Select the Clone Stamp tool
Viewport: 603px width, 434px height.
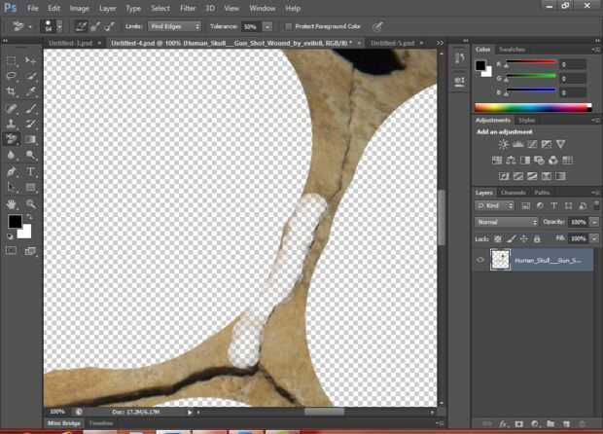coord(11,124)
